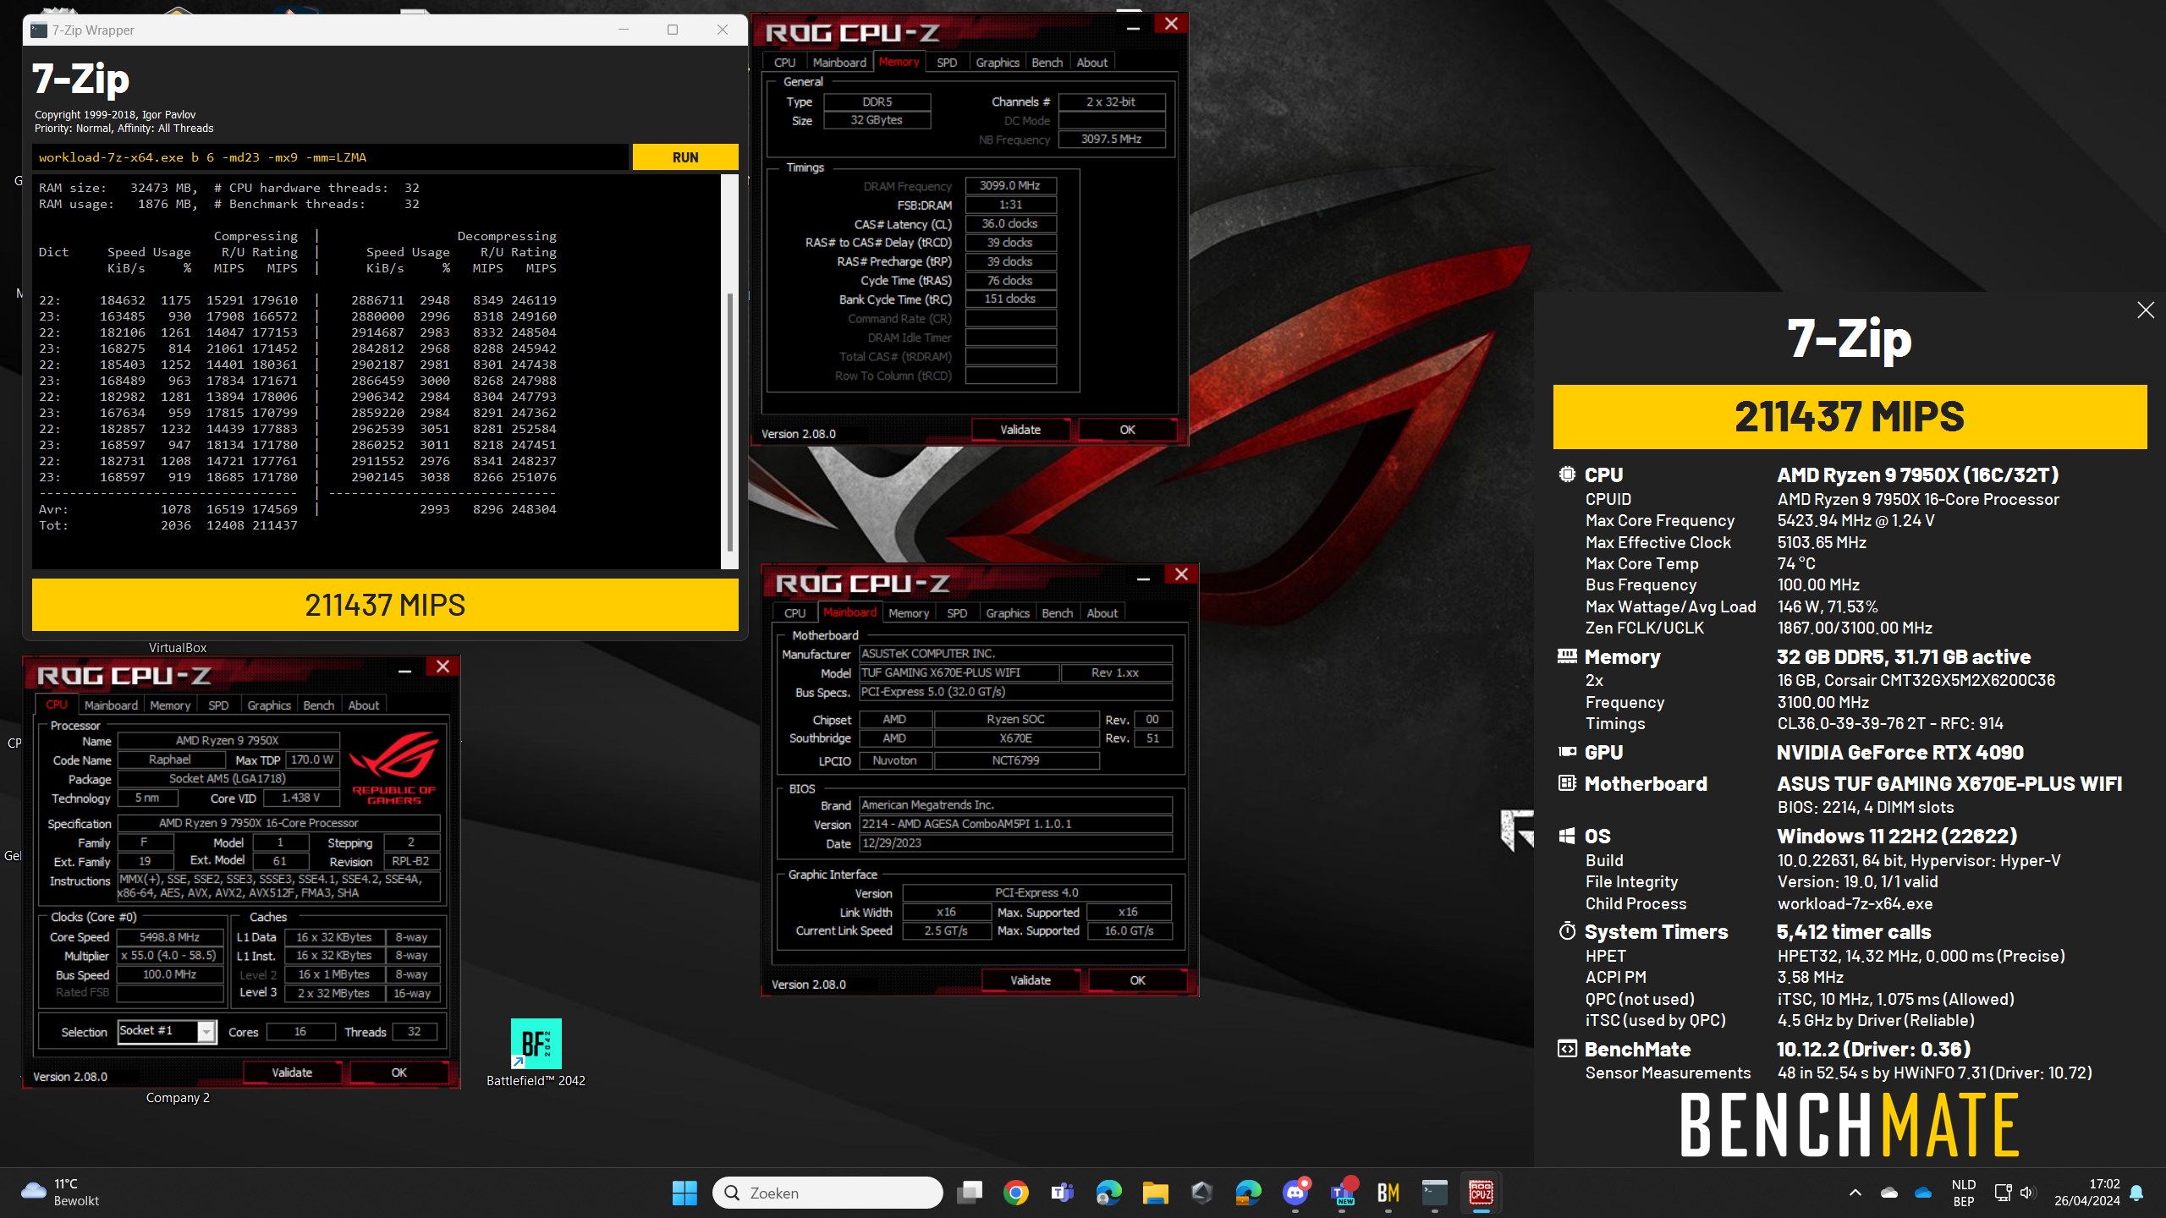Click the Core Speed value 5498.8 MHz
The width and height of the screenshot is (2166, 1218).
point(169,937)
